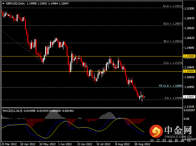The height and width of the screenshot is (146, 196).
Task: Select the 61.8 = 1.32513 Fibonacci label
Action: click(173, 6)
